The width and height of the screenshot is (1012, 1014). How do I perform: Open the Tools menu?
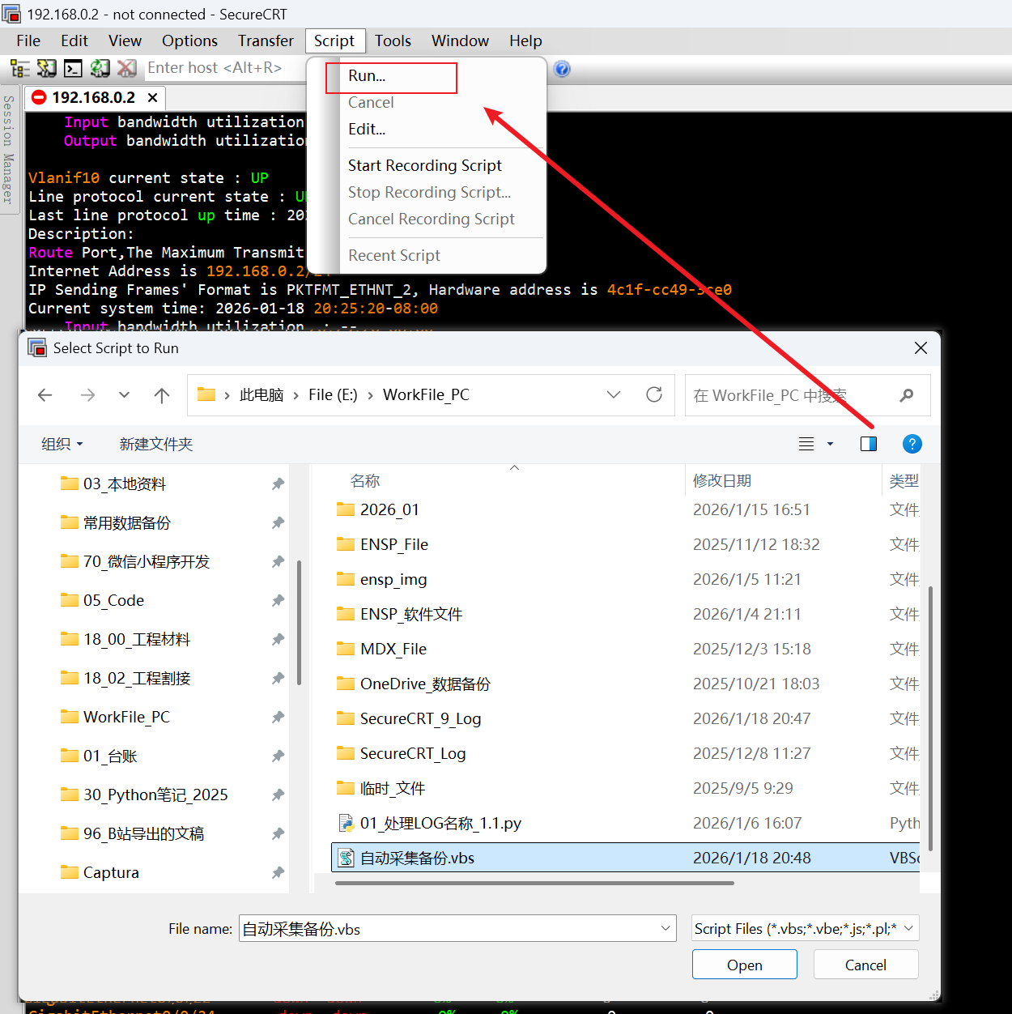(393, 40)
